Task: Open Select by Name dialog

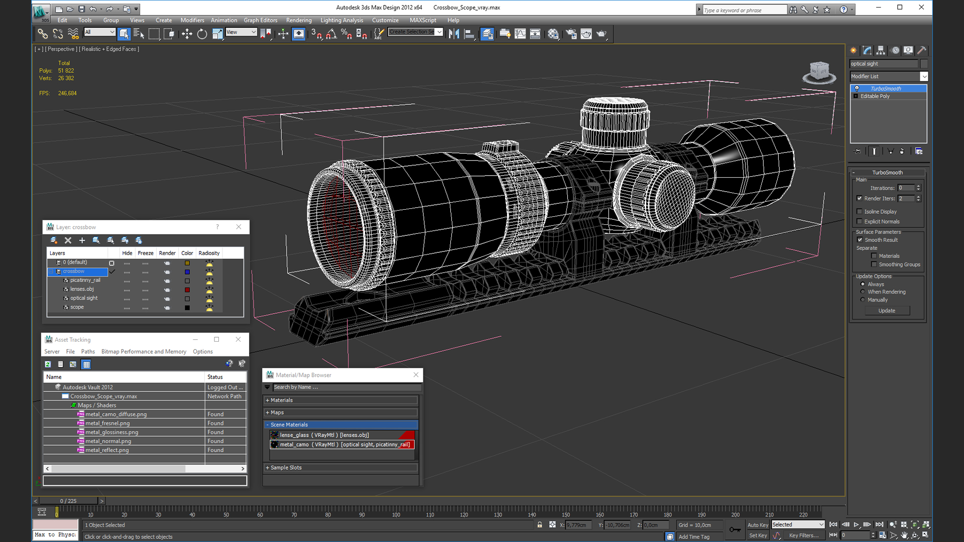Action: click(x=139, y=34)
